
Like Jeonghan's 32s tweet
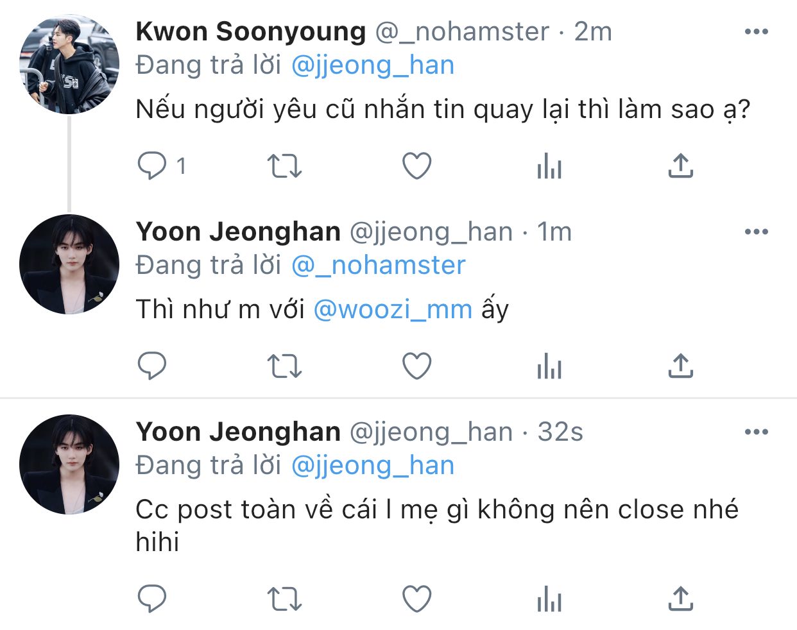click(x=416, y=599)
